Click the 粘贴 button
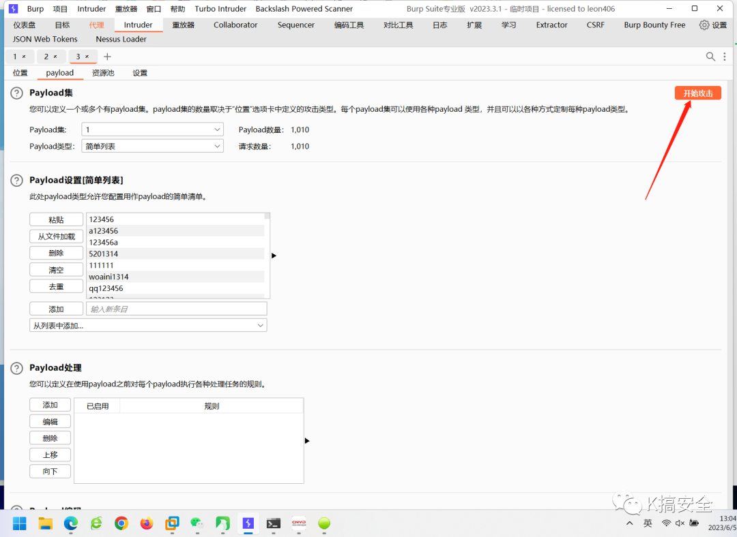Screen dimensions: 737x537 pyautogui.click(x=56, y=219)
